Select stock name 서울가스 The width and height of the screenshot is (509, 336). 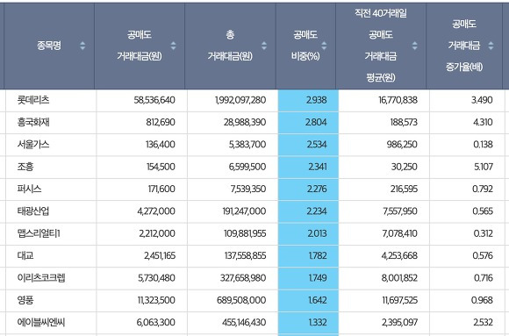point(33,144)
